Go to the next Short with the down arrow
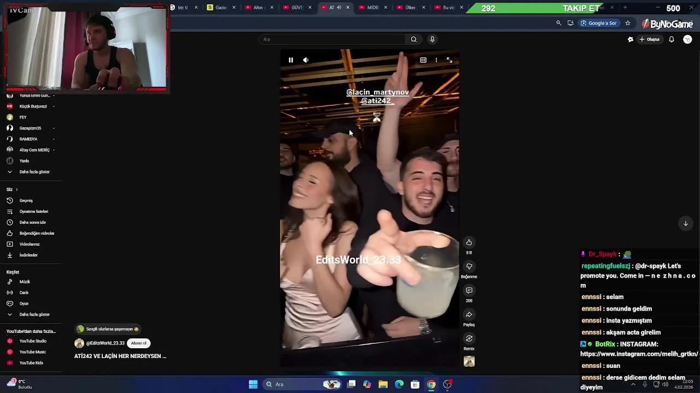 coord(686,223)
